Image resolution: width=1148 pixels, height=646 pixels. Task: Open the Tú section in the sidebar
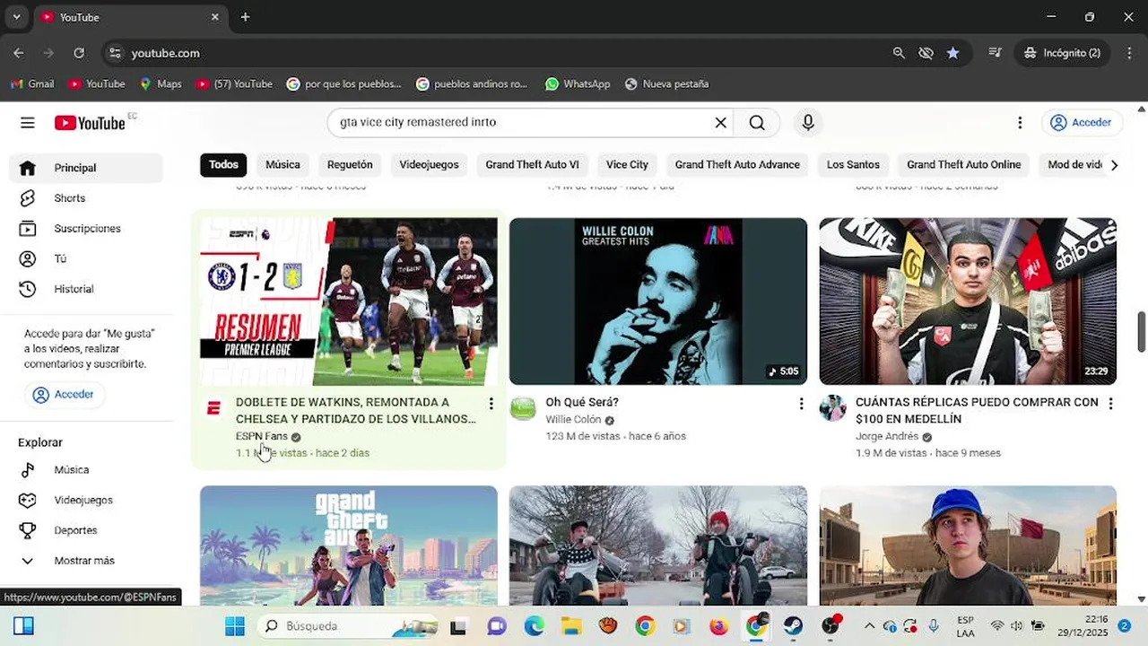click(86, 259)
